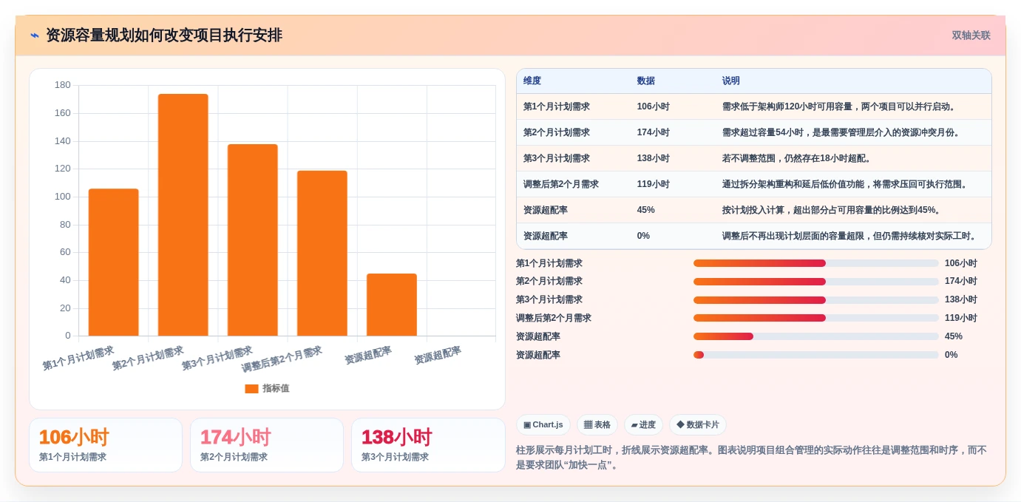Click table cell 第3个月计划需求
This screenshot has width=1021, height=502.
pos(557,158)
